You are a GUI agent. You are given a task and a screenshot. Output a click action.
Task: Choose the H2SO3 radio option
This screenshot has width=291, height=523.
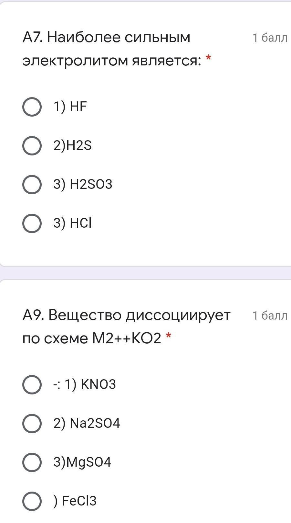point(32,184)
